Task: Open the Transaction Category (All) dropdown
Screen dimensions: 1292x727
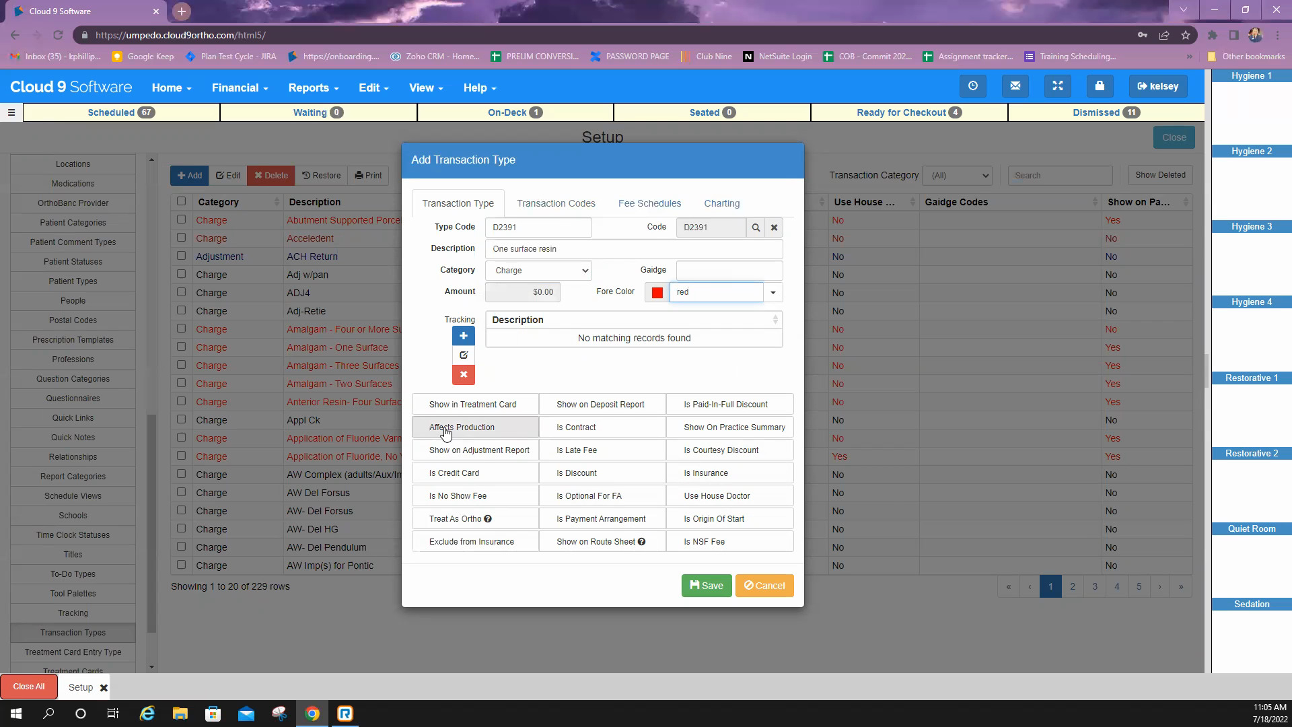Action: coord(957,175)
